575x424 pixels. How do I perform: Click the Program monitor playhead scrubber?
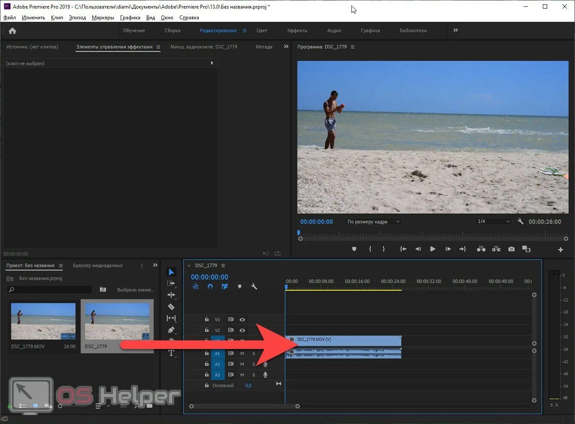299,233
